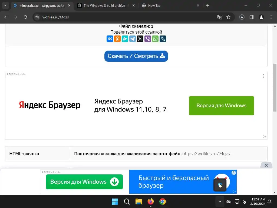Click OneDrive cloud tray icon
Viewport: 277px width, 208px height.
tap(229, 201)
